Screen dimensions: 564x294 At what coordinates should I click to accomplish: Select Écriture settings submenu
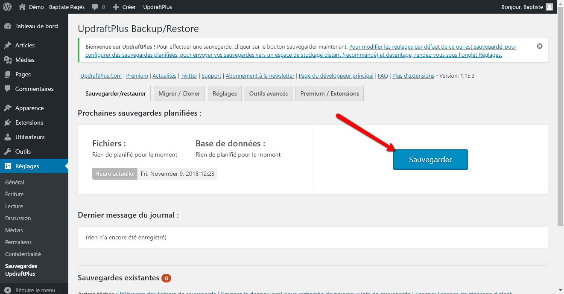click(x=14, y=194)
